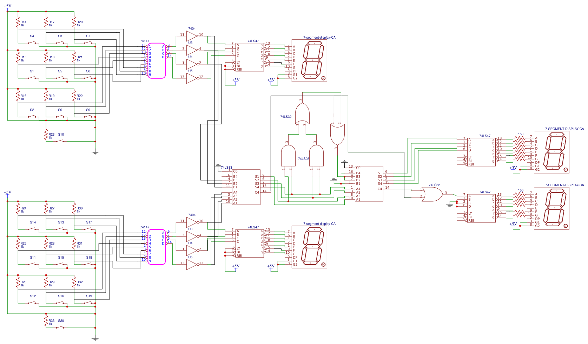588x344 pixels.
Task: Click the S1 switch label
Action: [x=32, y=71]
